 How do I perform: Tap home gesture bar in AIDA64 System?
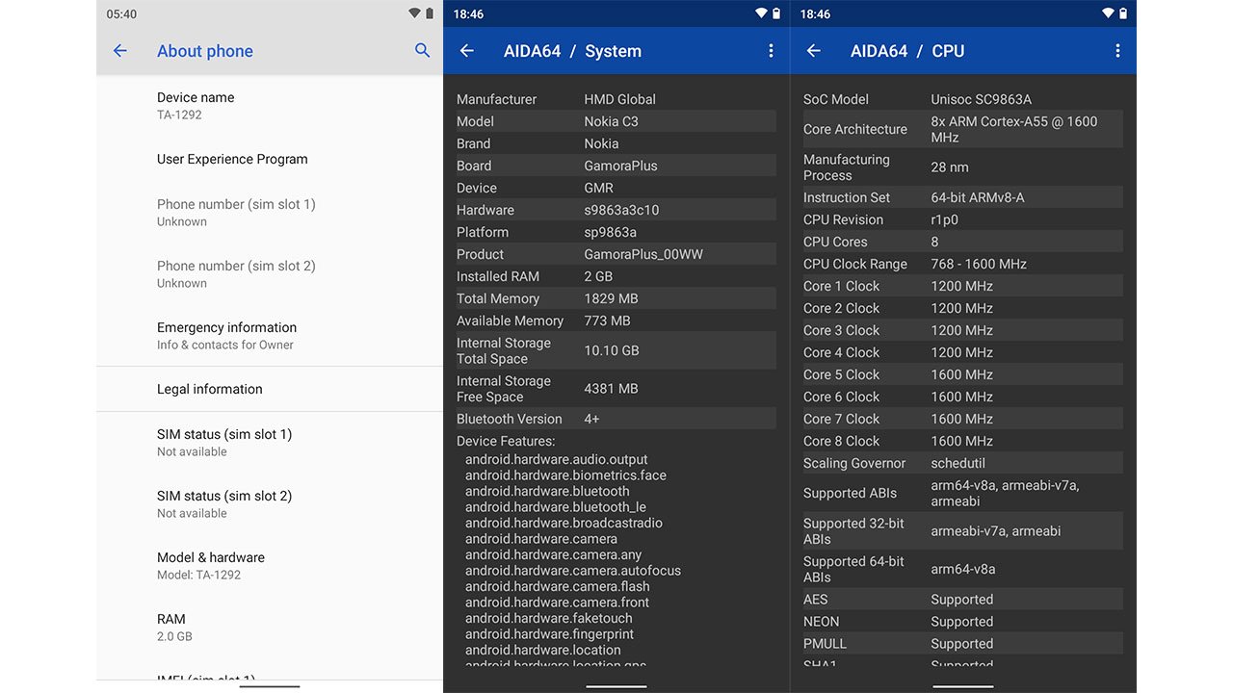click(616, 686)
